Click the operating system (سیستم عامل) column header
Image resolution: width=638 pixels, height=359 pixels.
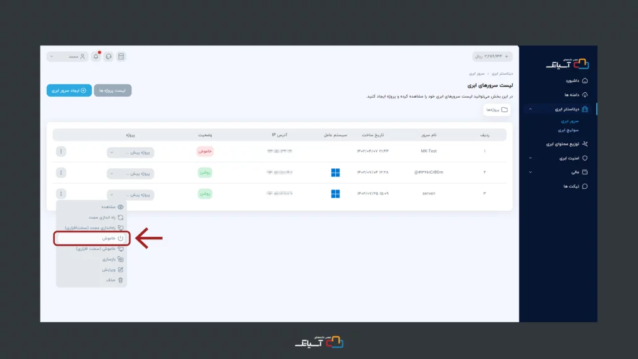pos(335,135)
